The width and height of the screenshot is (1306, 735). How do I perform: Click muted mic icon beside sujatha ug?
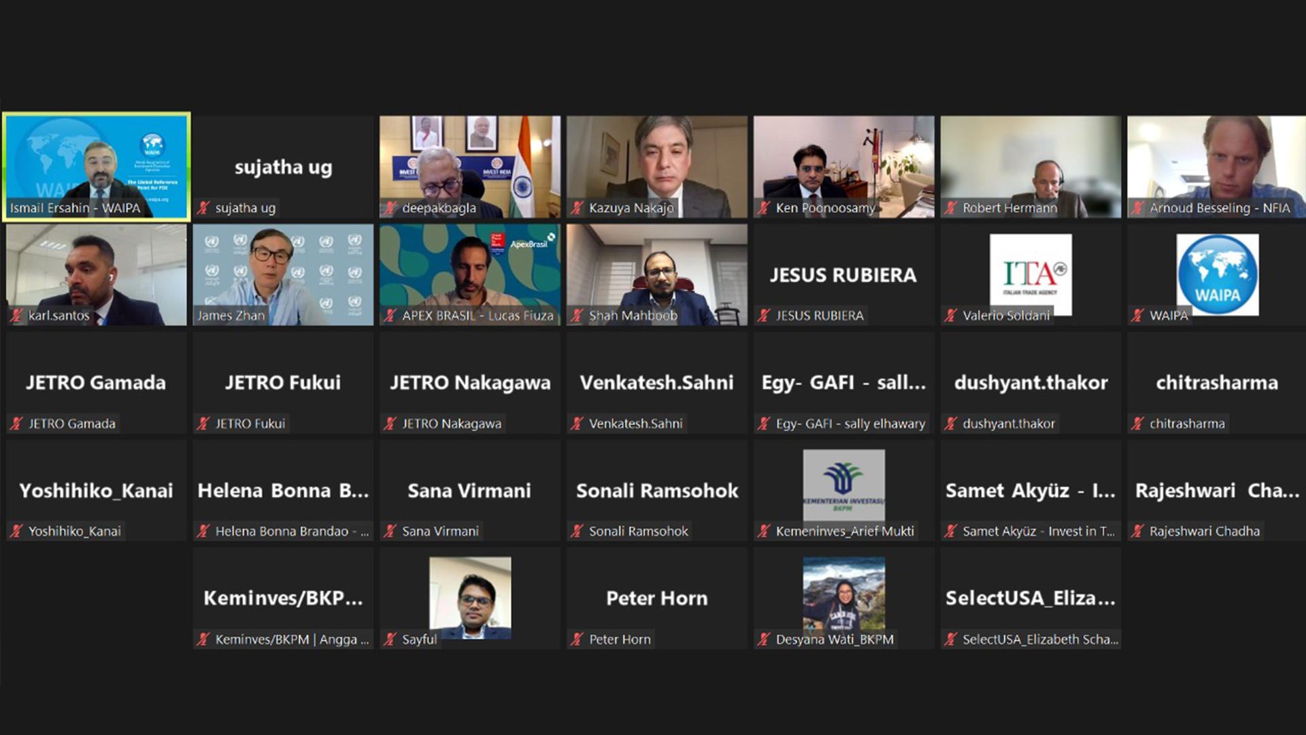203,208
